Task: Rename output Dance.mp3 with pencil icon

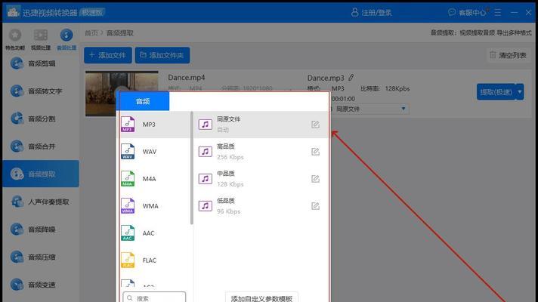Action: [351, 78]
